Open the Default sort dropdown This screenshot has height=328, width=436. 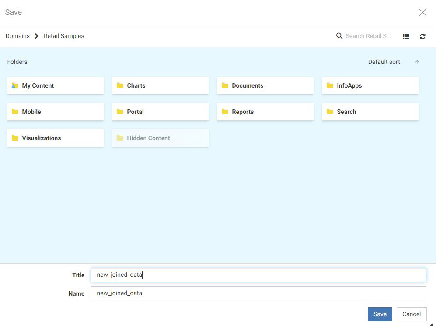tap(384, 62)
